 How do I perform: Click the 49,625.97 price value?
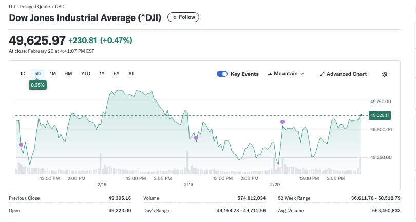[37, 41]
